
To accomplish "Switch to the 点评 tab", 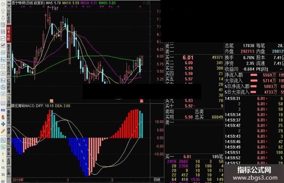I will 9,161.
